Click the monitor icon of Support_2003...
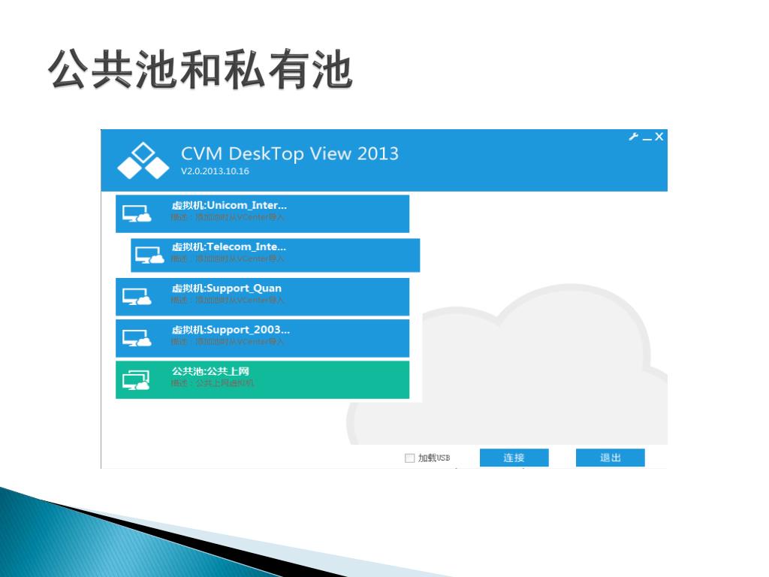769x577 pixels. tap(137, 338)
